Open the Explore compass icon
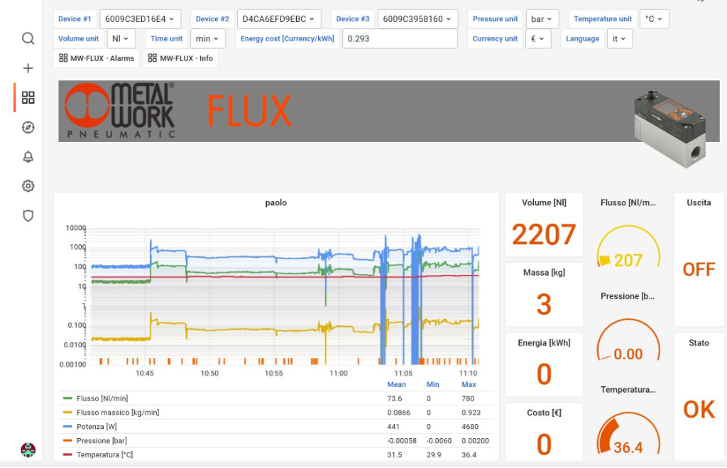727x468 pixels. (x=28, y=127)
